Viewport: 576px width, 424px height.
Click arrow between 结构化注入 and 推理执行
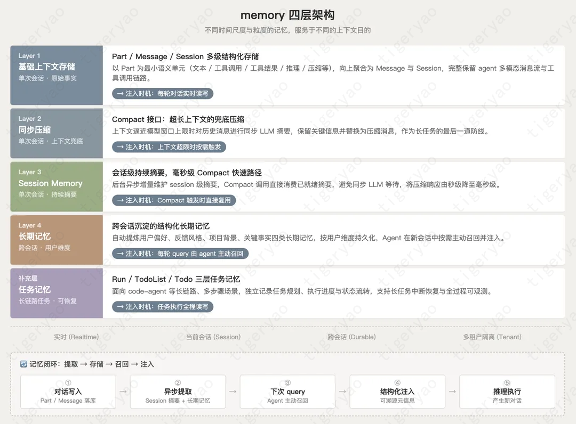pos(452,392)
